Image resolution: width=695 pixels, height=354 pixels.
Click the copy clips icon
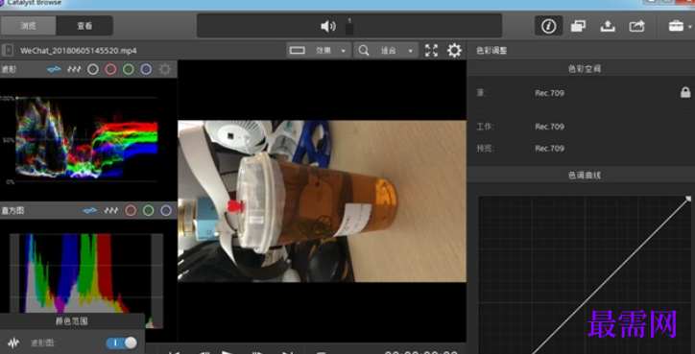[578, 26]
